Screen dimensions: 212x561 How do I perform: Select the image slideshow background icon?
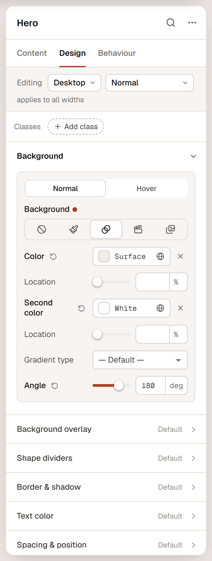170,229
